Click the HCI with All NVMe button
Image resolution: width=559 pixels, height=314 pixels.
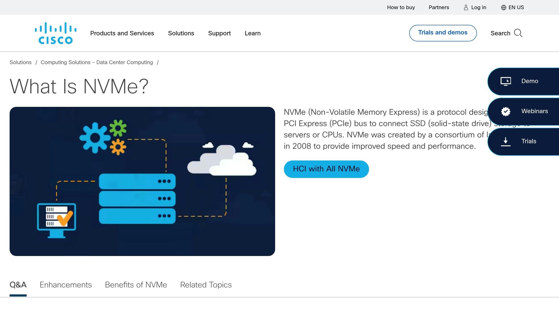pos(326,169)
